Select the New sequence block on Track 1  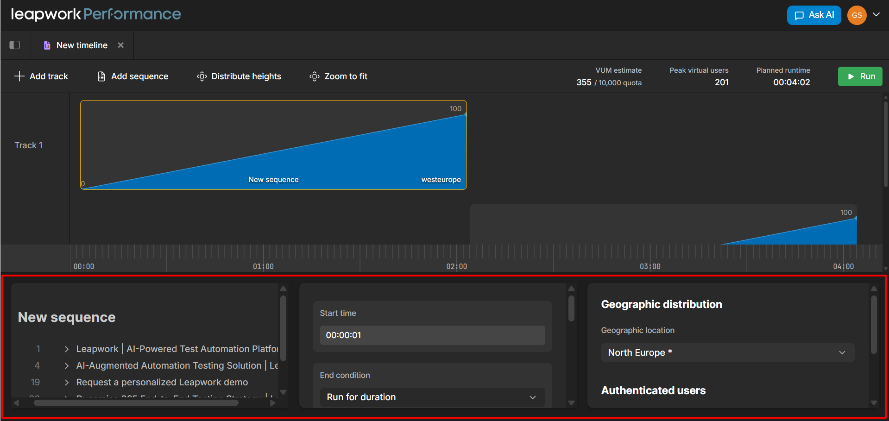[x=273, y=145]
